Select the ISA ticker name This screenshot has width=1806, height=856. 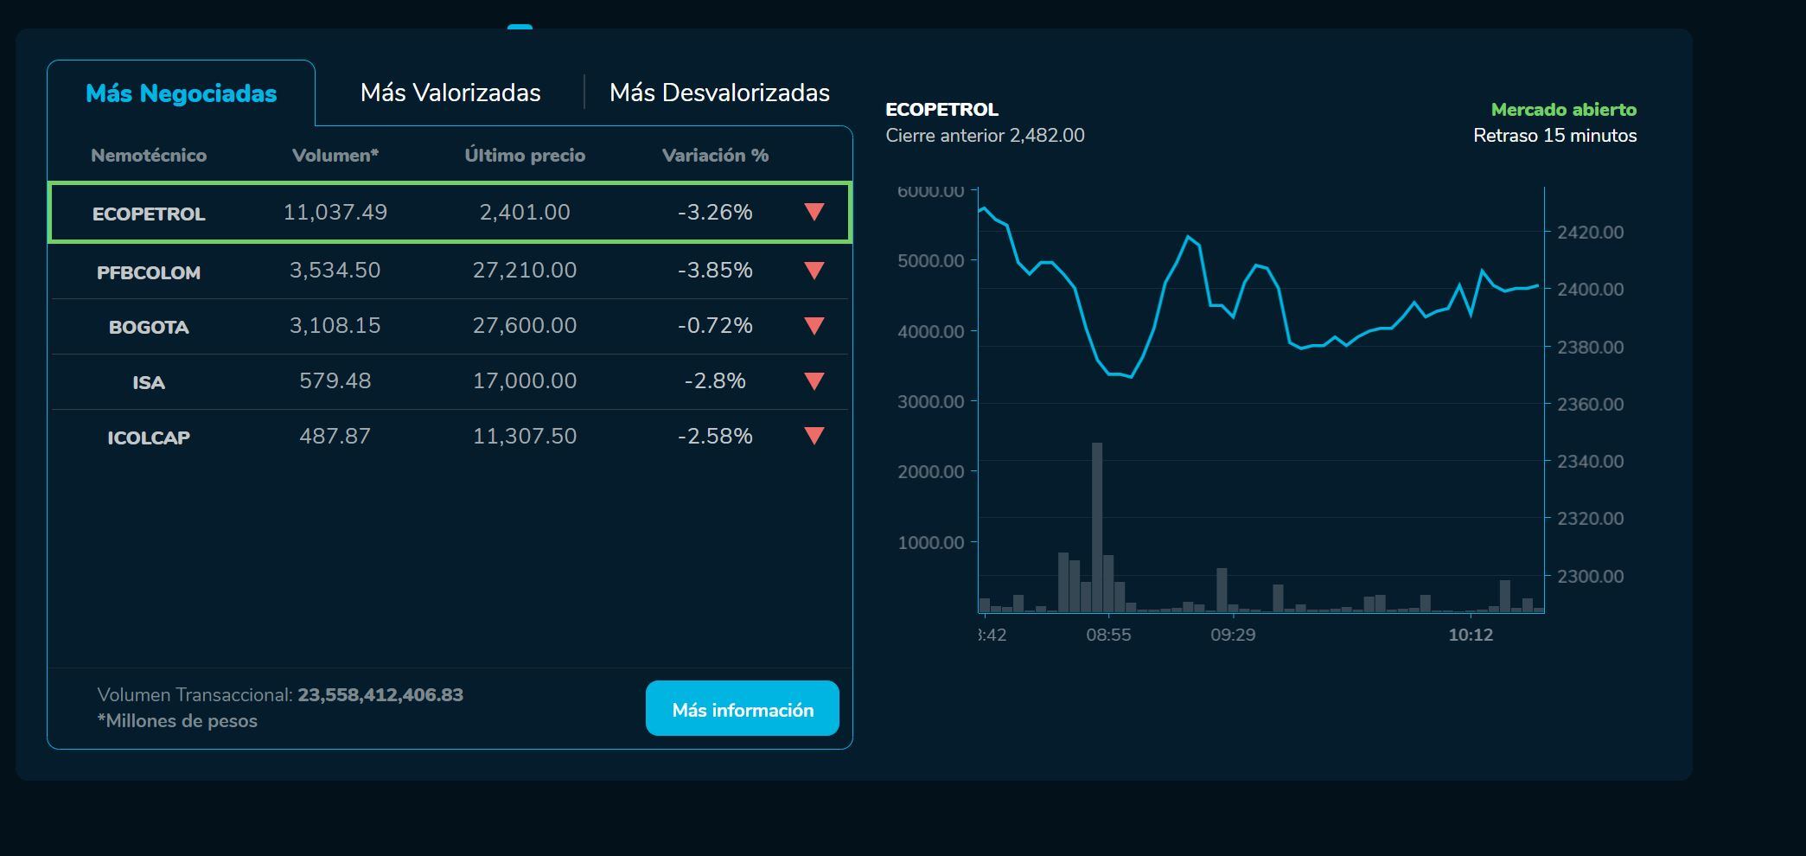pos(149,382)
